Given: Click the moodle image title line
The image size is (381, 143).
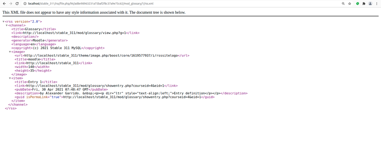Looking at the screenshot, I should pyautogui.click(x=35, y=59).
